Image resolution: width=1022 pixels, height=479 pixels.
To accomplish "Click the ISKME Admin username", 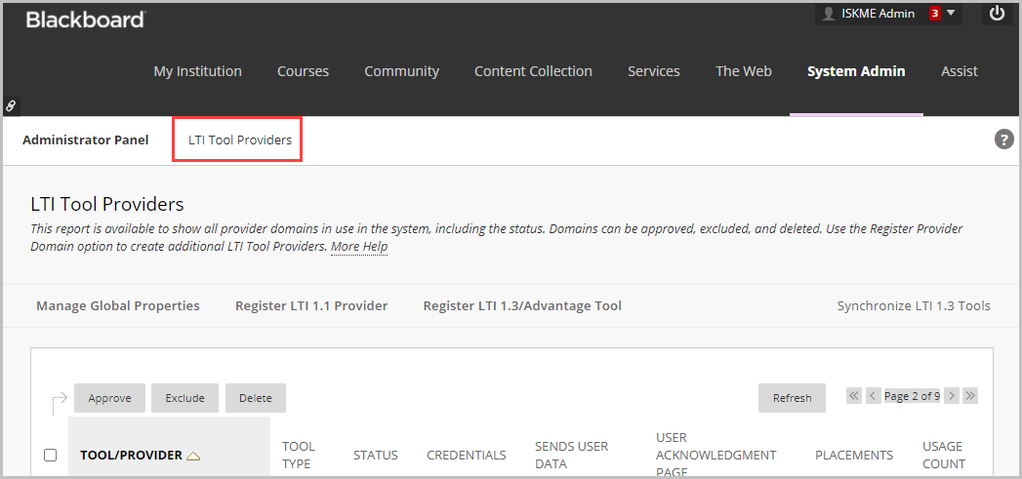I will click(x=878, y=13).
